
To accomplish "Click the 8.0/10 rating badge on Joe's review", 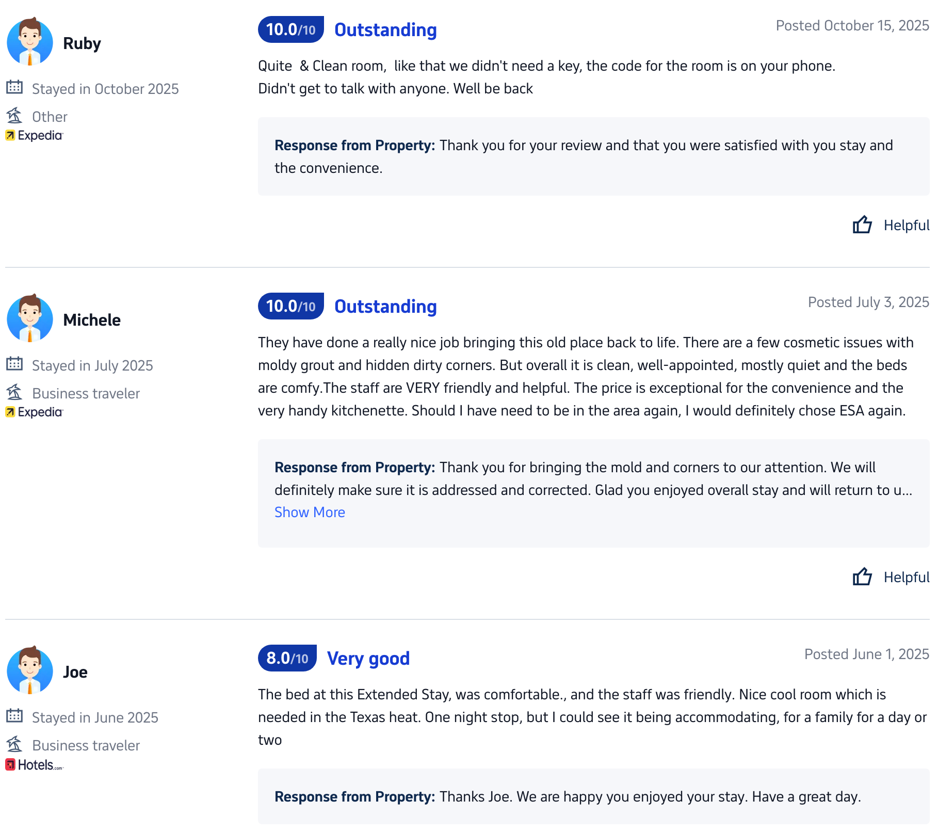I will click(x=287, y=658).
